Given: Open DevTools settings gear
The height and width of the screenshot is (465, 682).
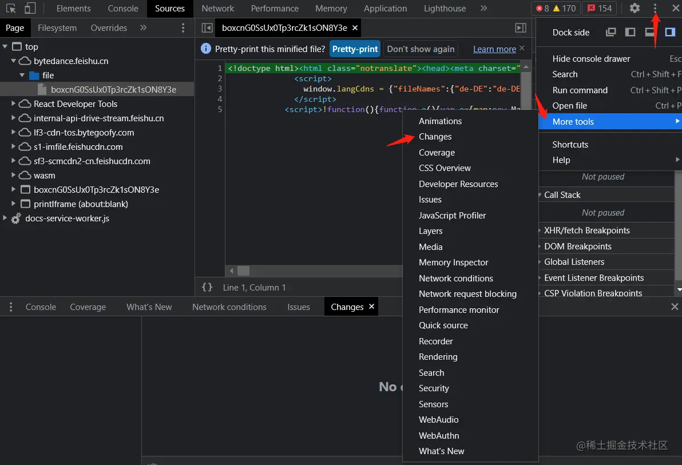Looking at the screenshot, I should coord(635,8).
